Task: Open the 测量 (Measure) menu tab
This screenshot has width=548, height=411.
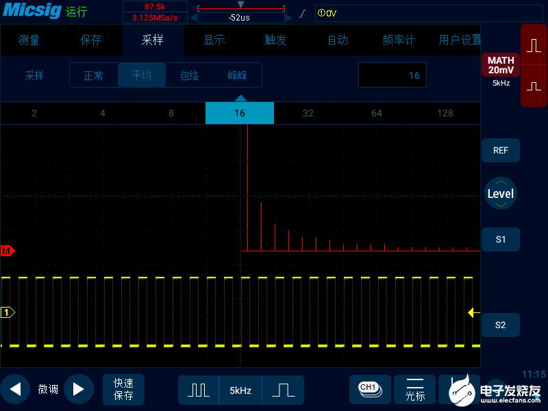Action: click(29, 40)
